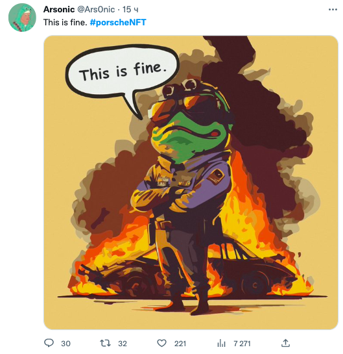Screen dimensions: 343x354
Task: Click the frog's green face in the image
Action: click(x=191, y=136)
